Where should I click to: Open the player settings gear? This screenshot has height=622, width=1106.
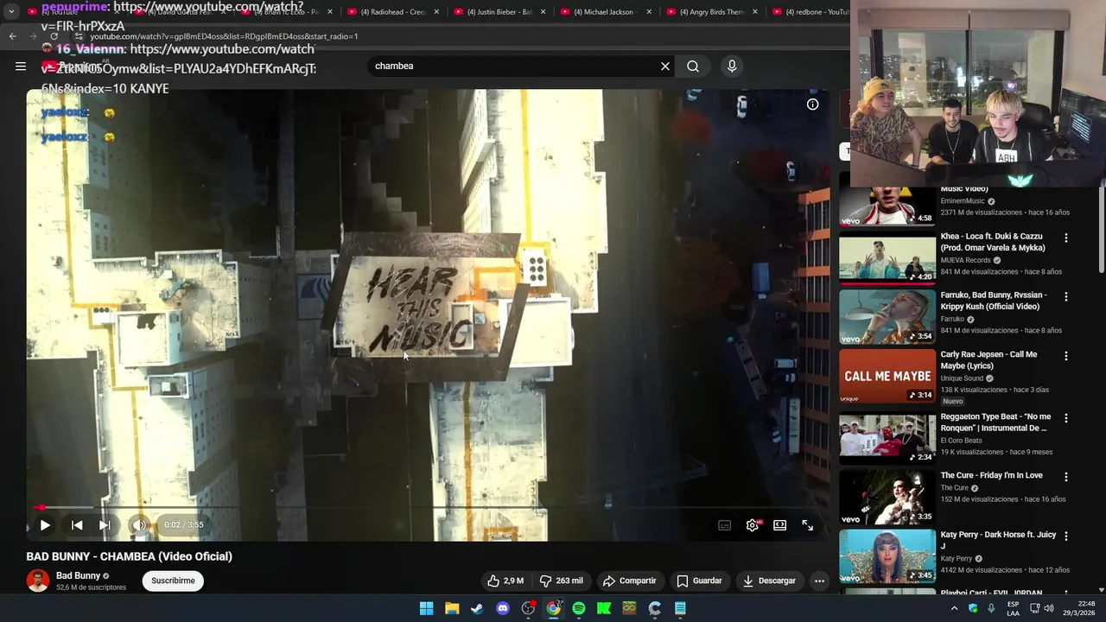[x=753, y=525]
